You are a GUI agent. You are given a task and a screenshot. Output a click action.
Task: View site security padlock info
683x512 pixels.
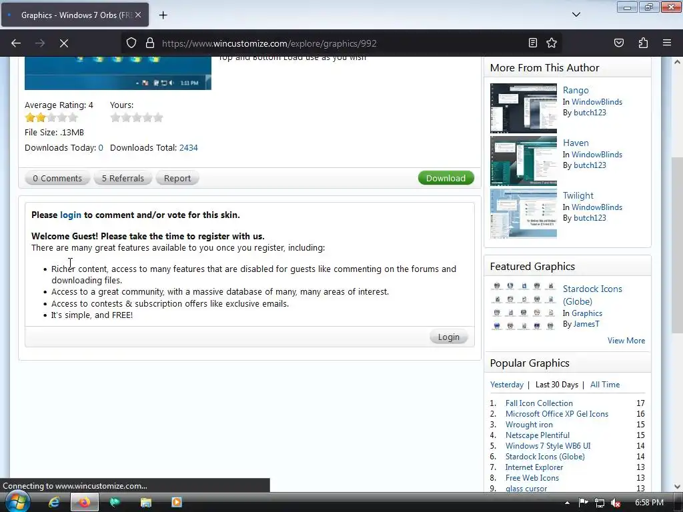pyautogui.click(x=150, y=43)
